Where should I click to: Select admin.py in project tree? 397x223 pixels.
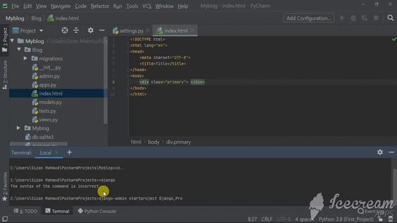tap(50, 76)
